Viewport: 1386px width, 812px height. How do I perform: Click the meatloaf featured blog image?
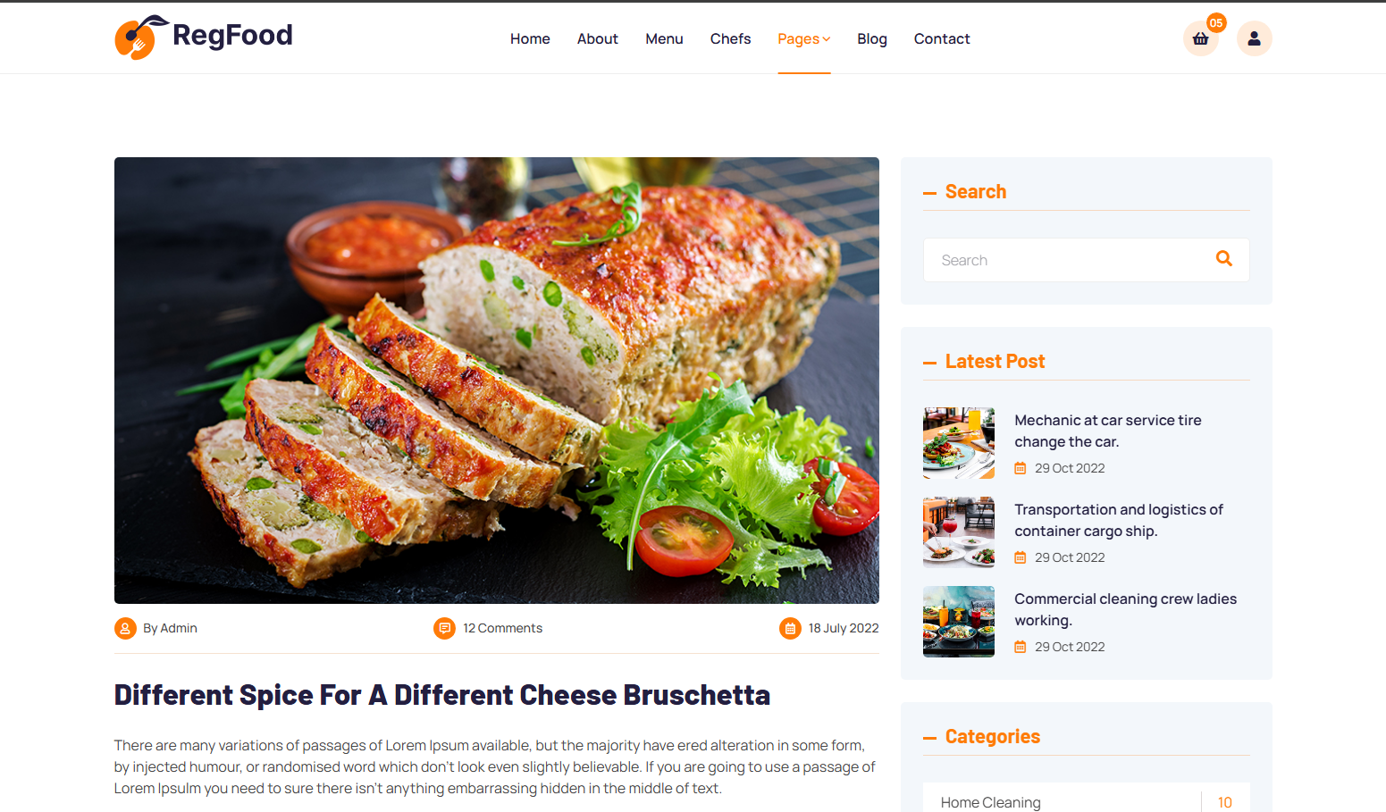point(497,381)
